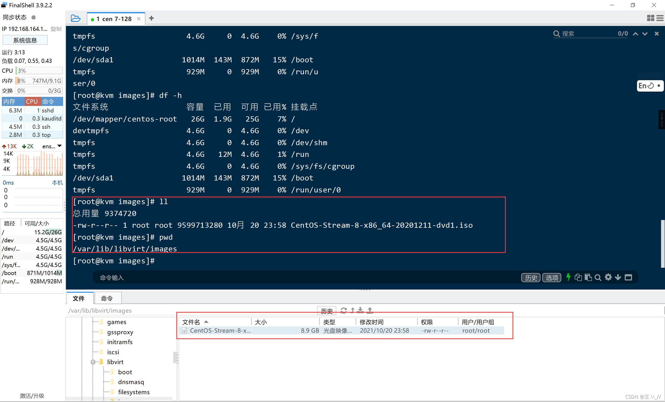Screen dimensions: 665x402
Task: Collapse the libvirt folder tree node
Action: coord(93,362)
